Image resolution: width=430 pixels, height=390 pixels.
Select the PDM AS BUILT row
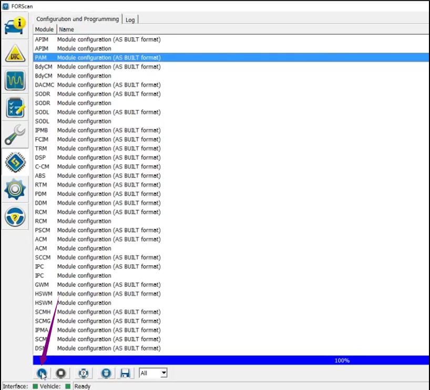[x=231, y=194]
